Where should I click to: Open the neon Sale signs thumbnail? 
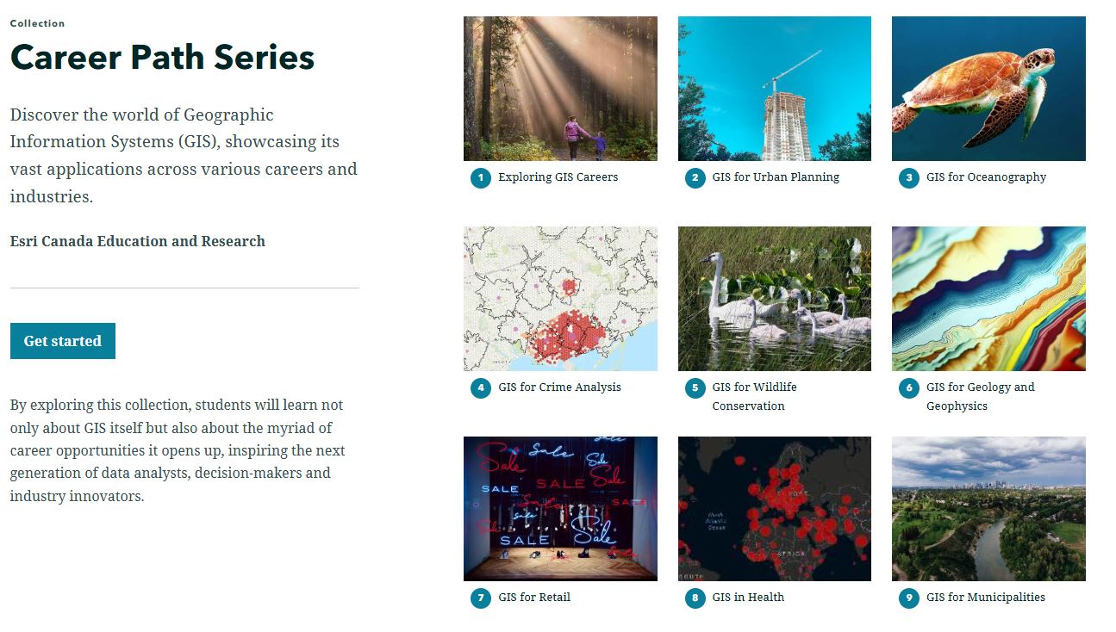[560, 508]
